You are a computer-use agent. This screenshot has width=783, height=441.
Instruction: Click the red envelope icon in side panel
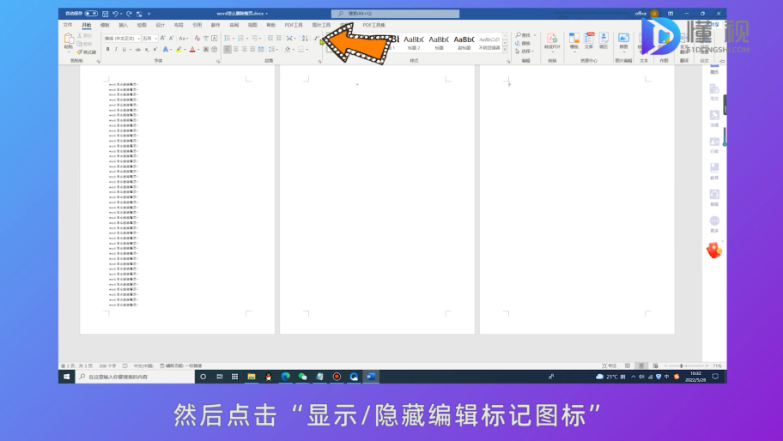(714, 250)
